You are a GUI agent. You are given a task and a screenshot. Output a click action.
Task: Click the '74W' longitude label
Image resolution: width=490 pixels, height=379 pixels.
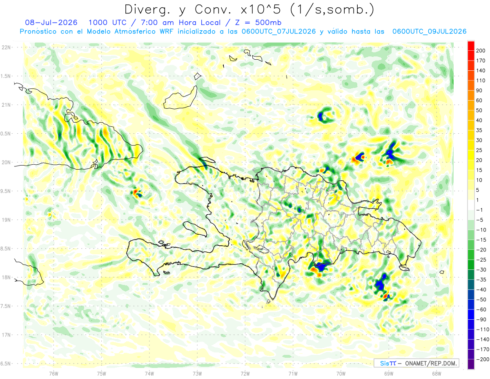click(x=149, y=373)
